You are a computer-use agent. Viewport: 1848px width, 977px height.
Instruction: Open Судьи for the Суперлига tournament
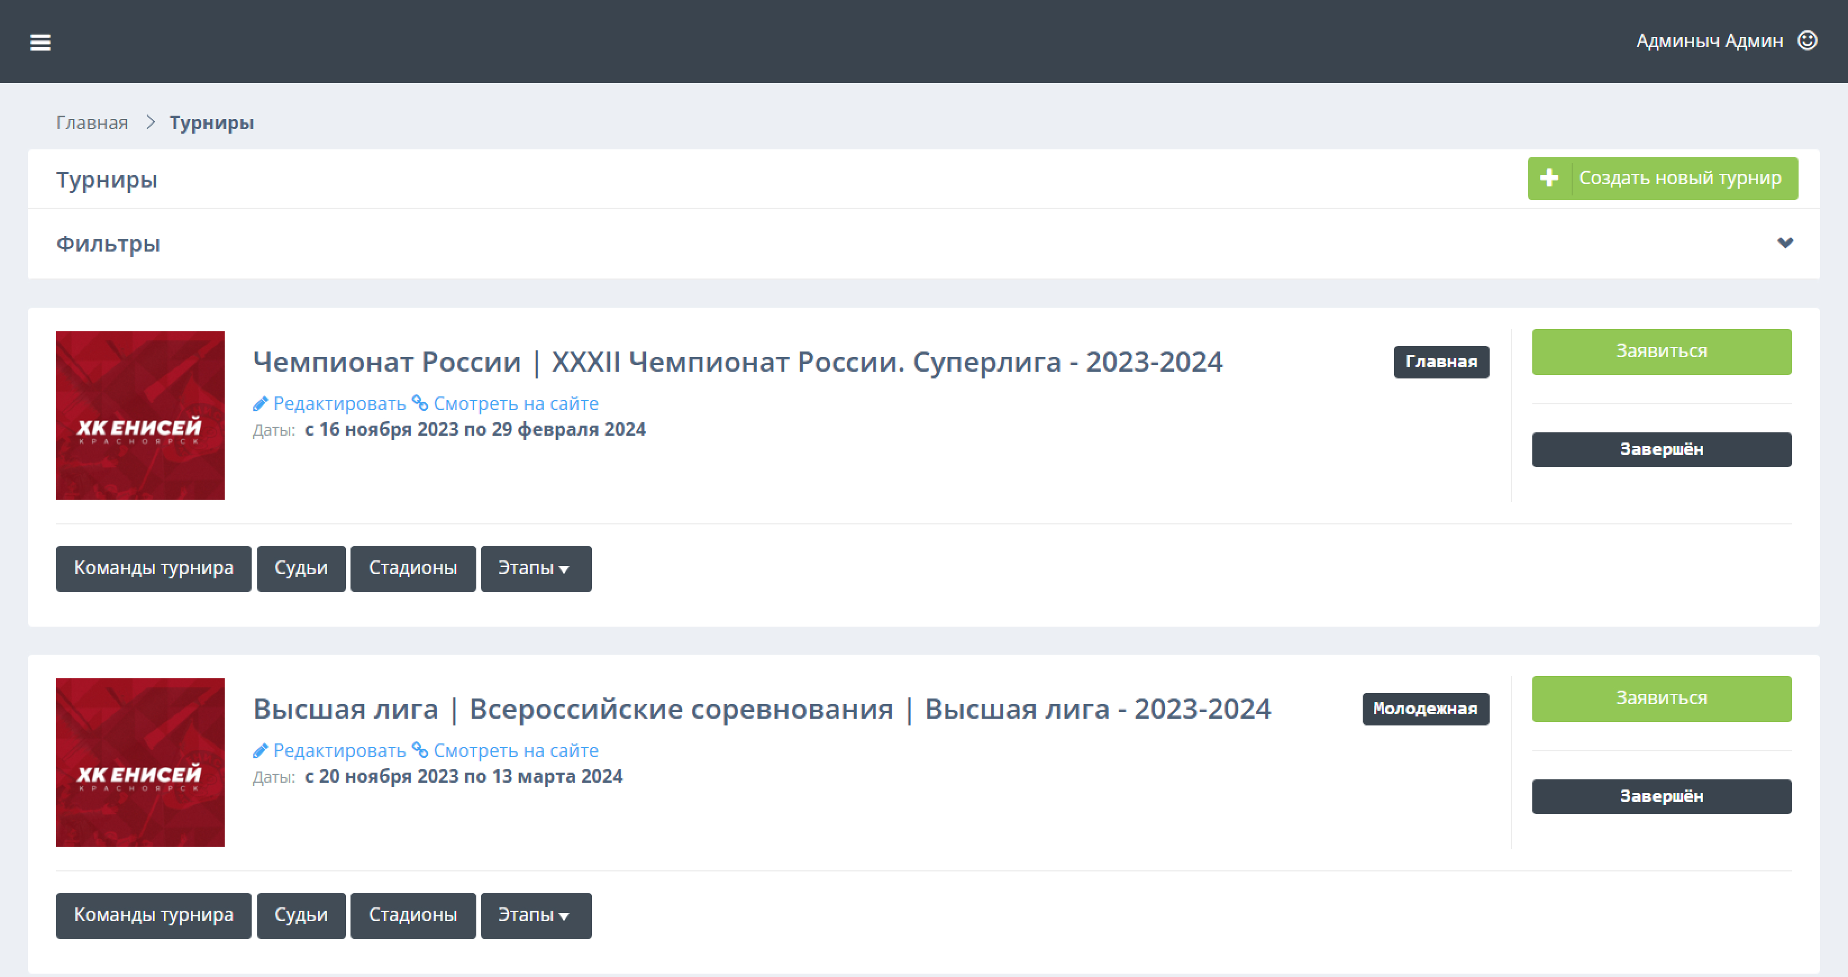[301, 568]
